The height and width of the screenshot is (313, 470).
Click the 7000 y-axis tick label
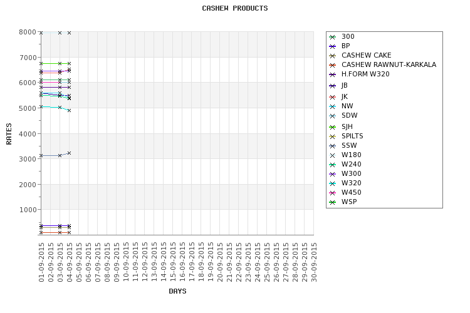coord(28,58)
